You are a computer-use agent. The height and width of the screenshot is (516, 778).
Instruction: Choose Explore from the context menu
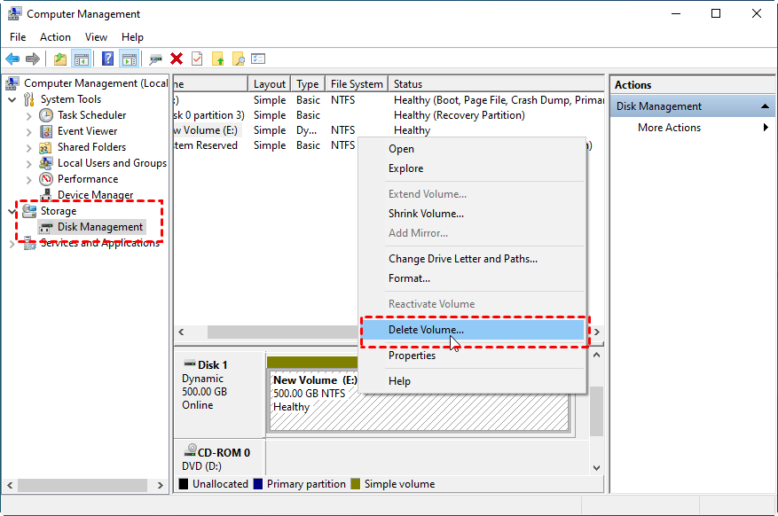(x=472, y=168)
